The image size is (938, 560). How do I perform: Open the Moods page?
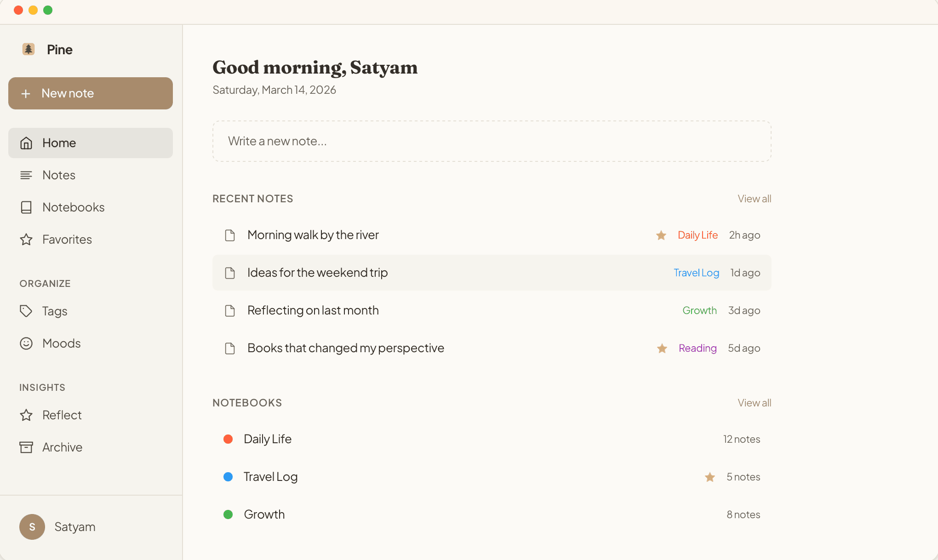point(91,343)
